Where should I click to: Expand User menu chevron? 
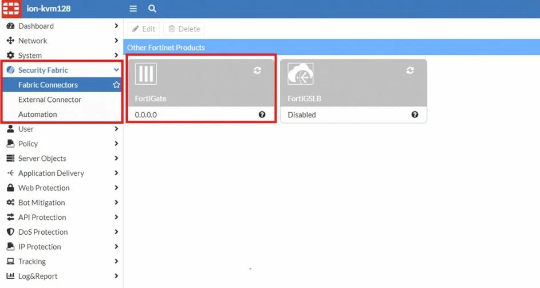(116, 129)
